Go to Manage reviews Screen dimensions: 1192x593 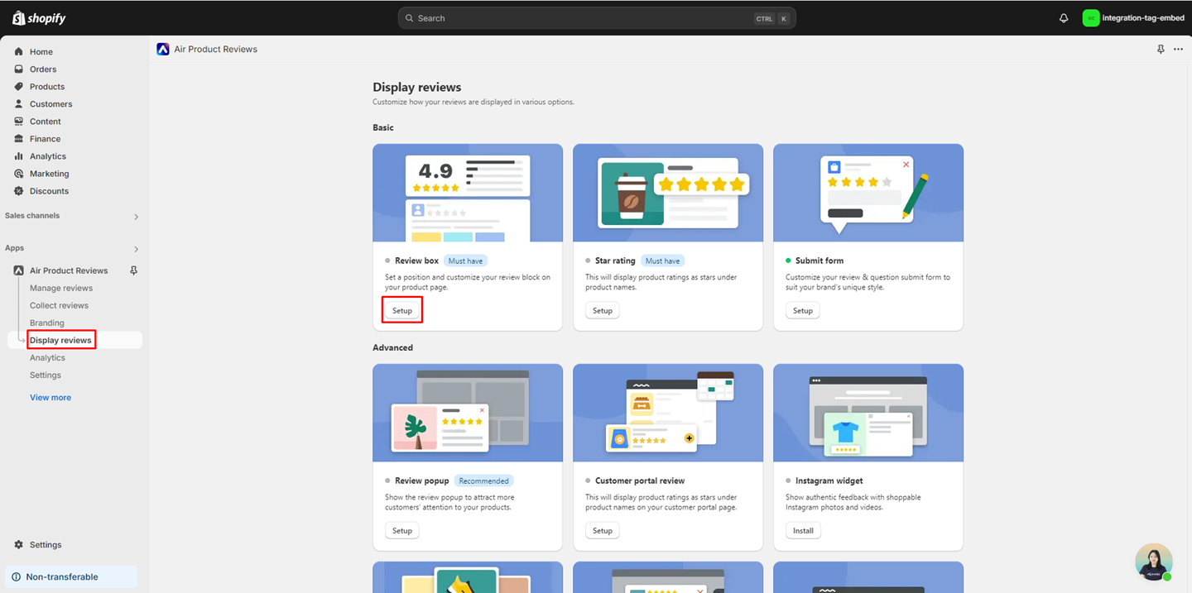tap(61, 288)
